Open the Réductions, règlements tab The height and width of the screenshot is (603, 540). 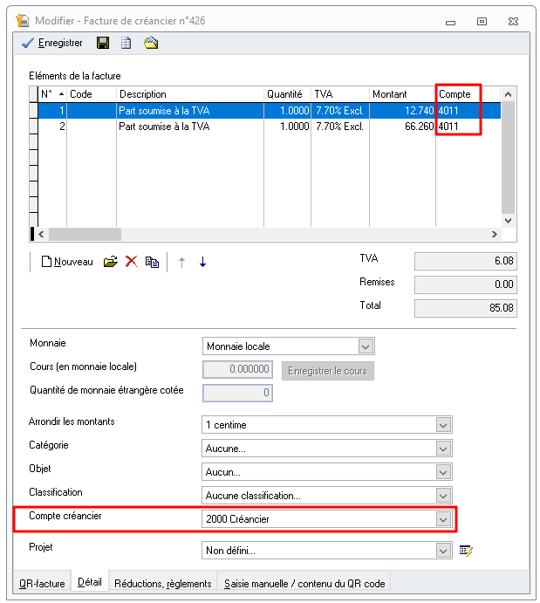coord(162,583)
